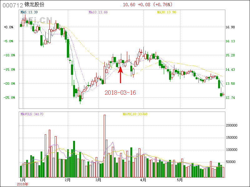
Task: Click the 10.60 current price text
Action: 129,5
